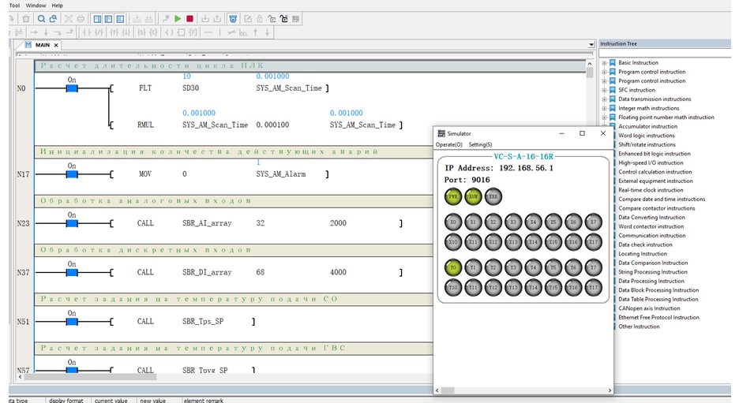
Task: Click the printer icon in toolbar
Action: point(81,19)
